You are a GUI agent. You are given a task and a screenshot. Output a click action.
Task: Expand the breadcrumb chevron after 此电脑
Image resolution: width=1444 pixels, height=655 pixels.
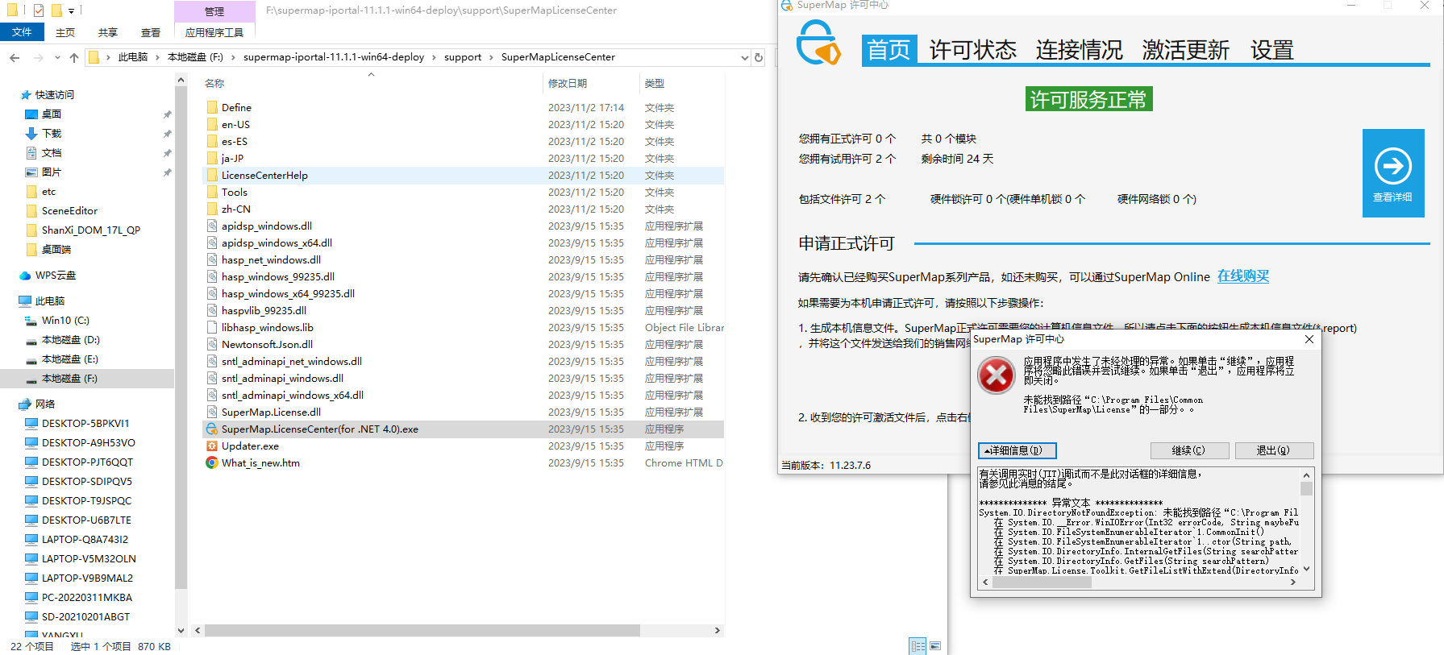tap(157, 57)
